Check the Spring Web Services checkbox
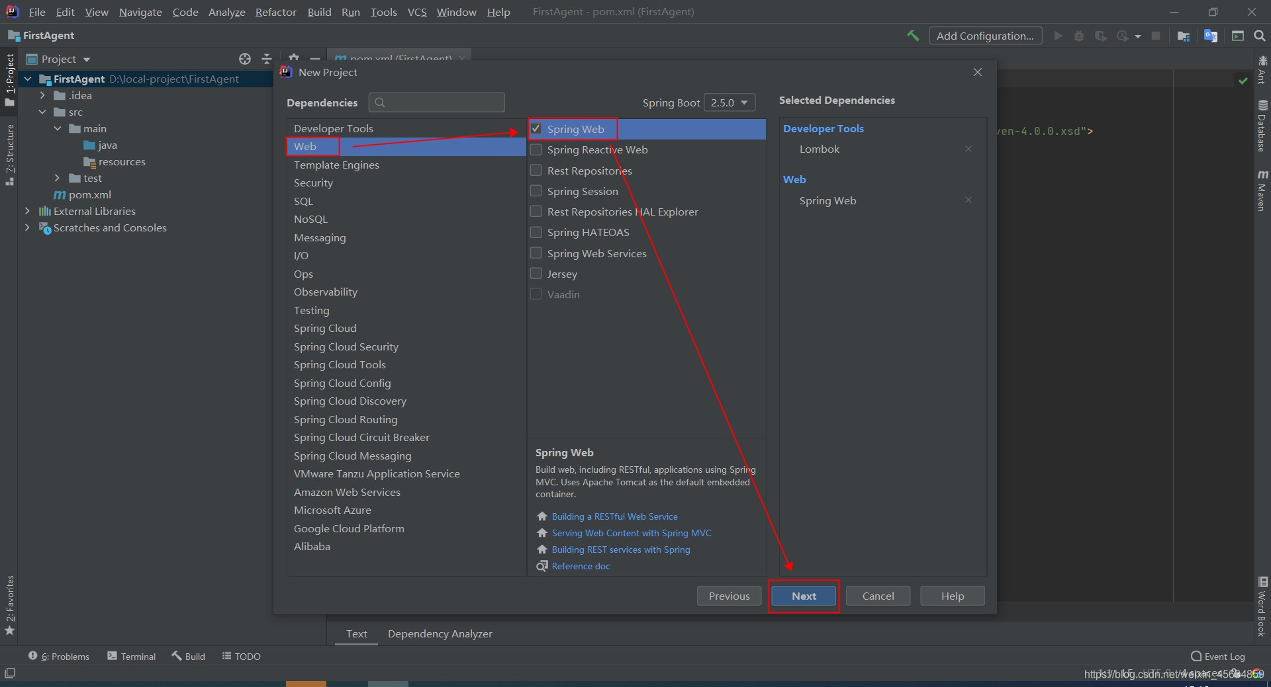 coord(536,253)
